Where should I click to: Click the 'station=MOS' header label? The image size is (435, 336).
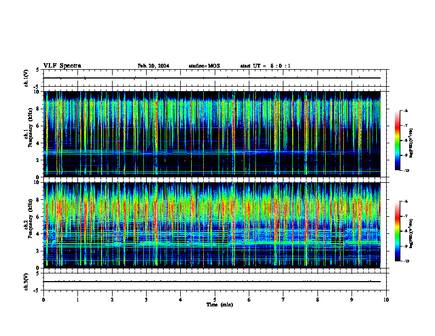(204, 66)
